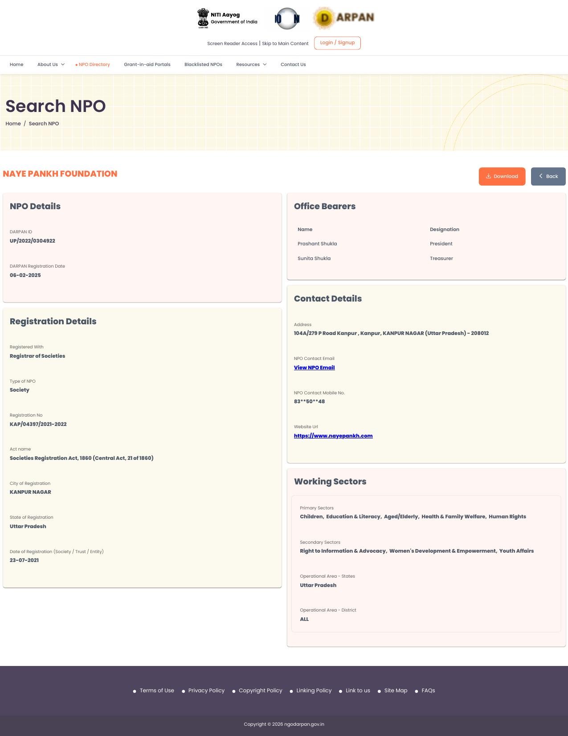Open the View NPO Email link
The width and height of the screenshot is (568, 736).
[x=314, y=368]
